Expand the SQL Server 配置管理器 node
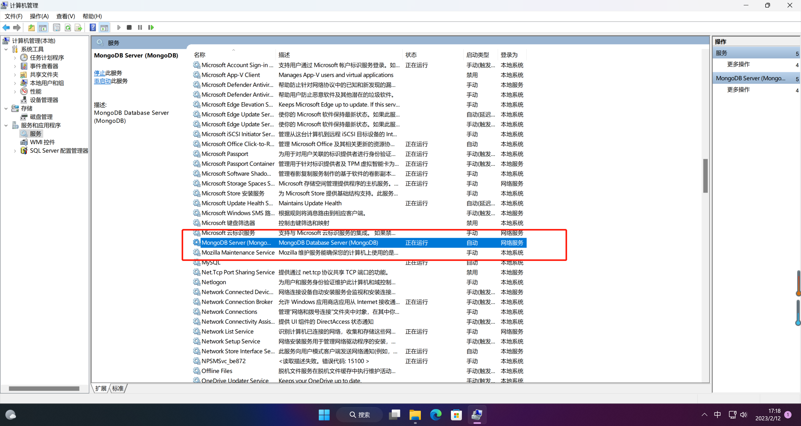801x426 pixels. pyautogui.click(x=15, y=151)
